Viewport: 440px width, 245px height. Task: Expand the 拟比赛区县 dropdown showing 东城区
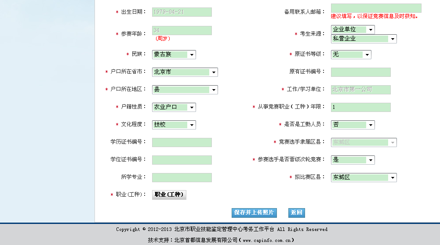pyautogui.click(x=364, y=177)
